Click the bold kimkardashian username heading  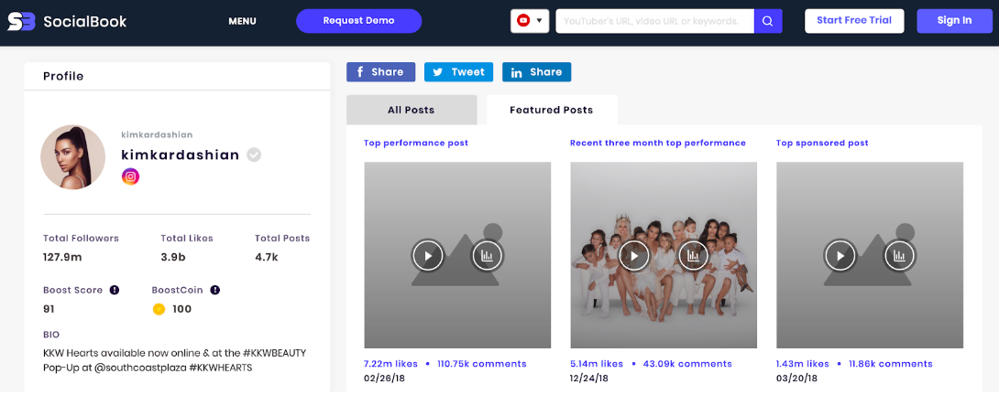[181, 155]
